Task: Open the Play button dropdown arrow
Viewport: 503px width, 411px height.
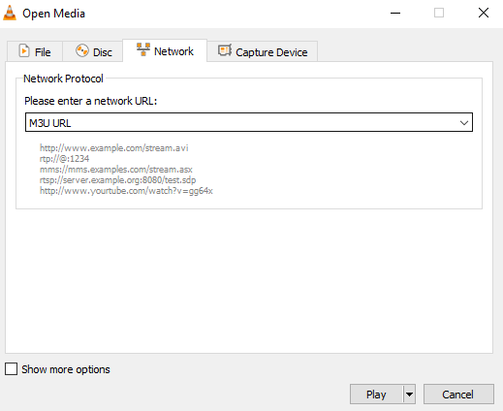Action: [409, 395]
